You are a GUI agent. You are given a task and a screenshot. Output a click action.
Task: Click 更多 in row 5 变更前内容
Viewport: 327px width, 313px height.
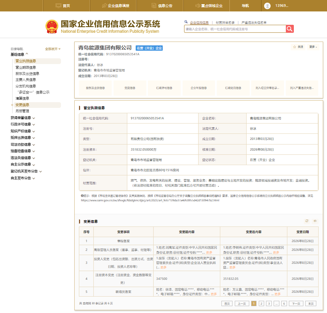(x=214, y=294)
